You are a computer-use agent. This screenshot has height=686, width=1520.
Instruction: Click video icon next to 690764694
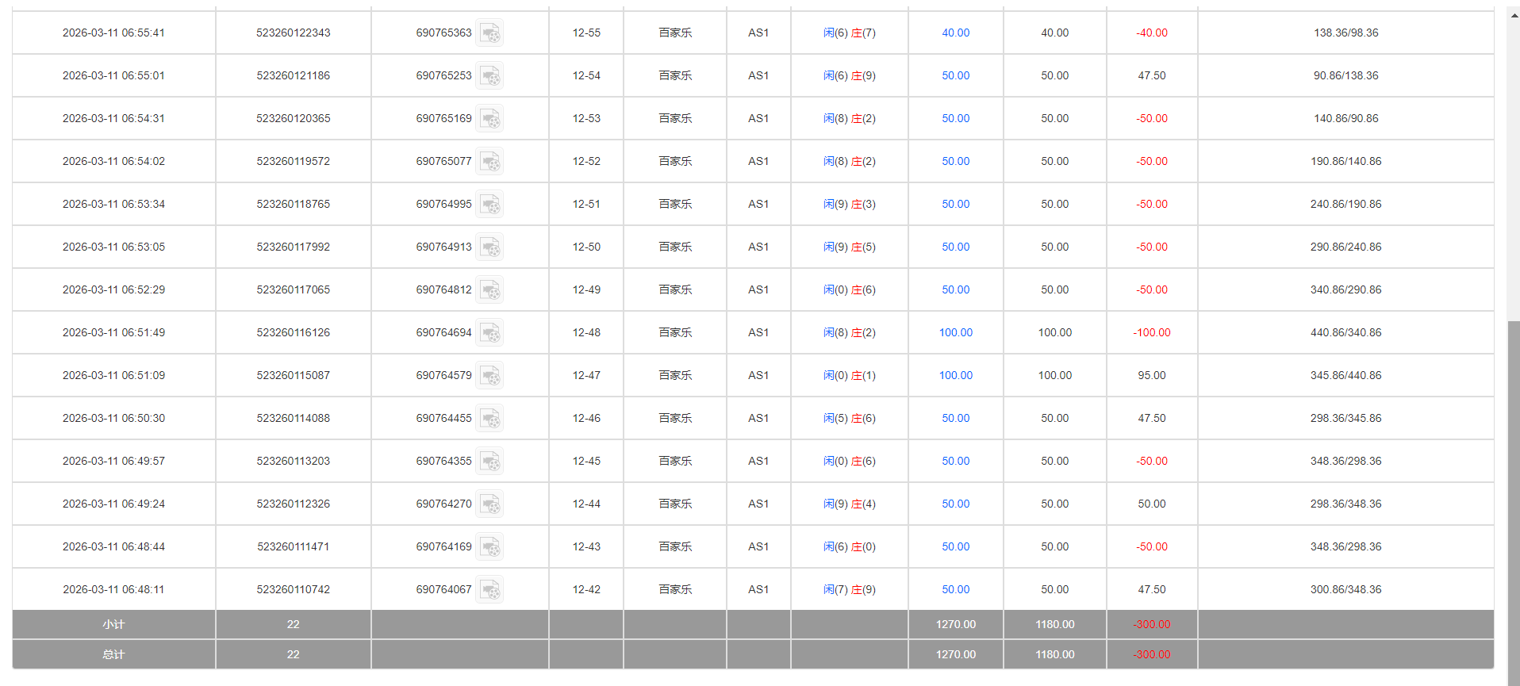point(489,333)
